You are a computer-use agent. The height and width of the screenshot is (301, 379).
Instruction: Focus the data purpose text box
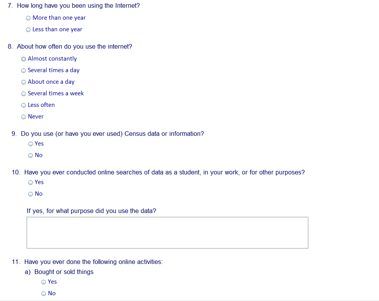(x=167, y=233)
